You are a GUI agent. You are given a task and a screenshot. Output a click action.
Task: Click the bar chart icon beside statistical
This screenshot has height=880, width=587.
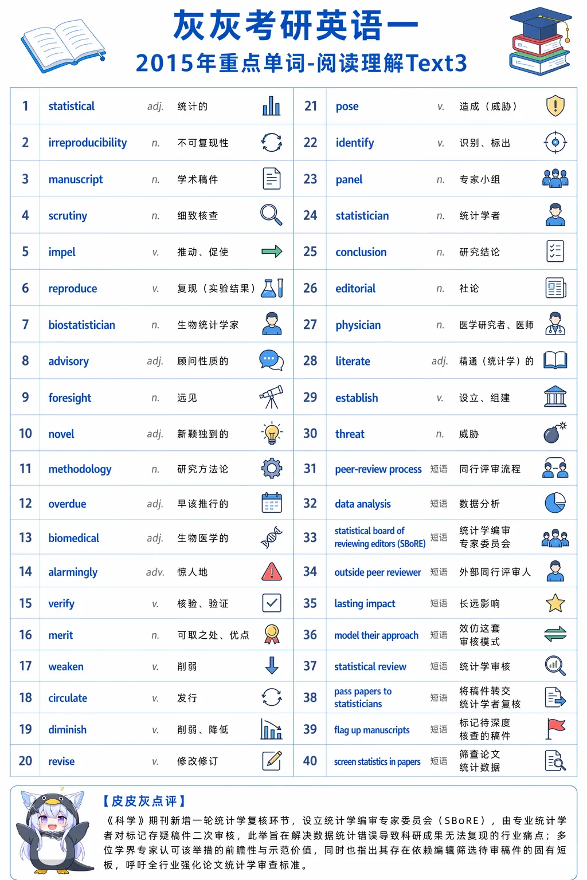271,106
